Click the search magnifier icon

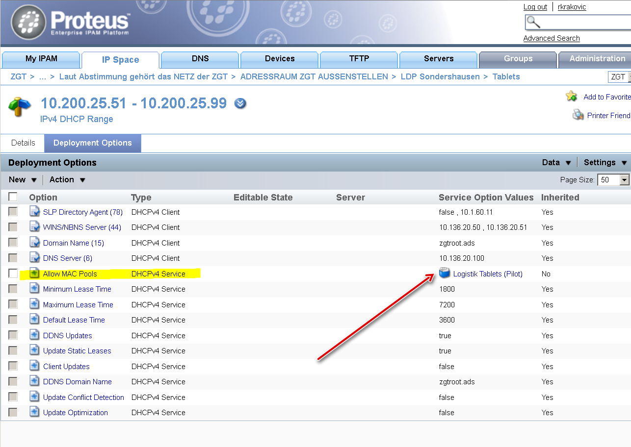click(x=533, y=22)
